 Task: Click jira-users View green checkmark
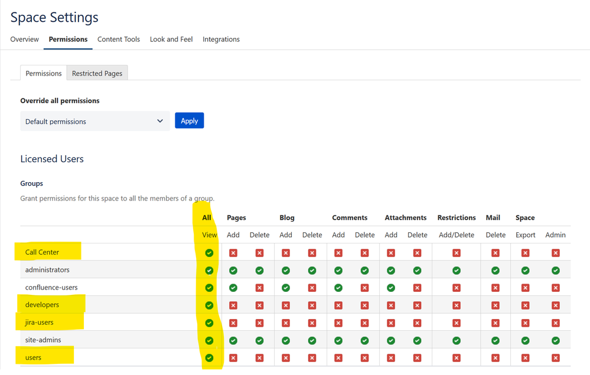click(x=209, y=323)
